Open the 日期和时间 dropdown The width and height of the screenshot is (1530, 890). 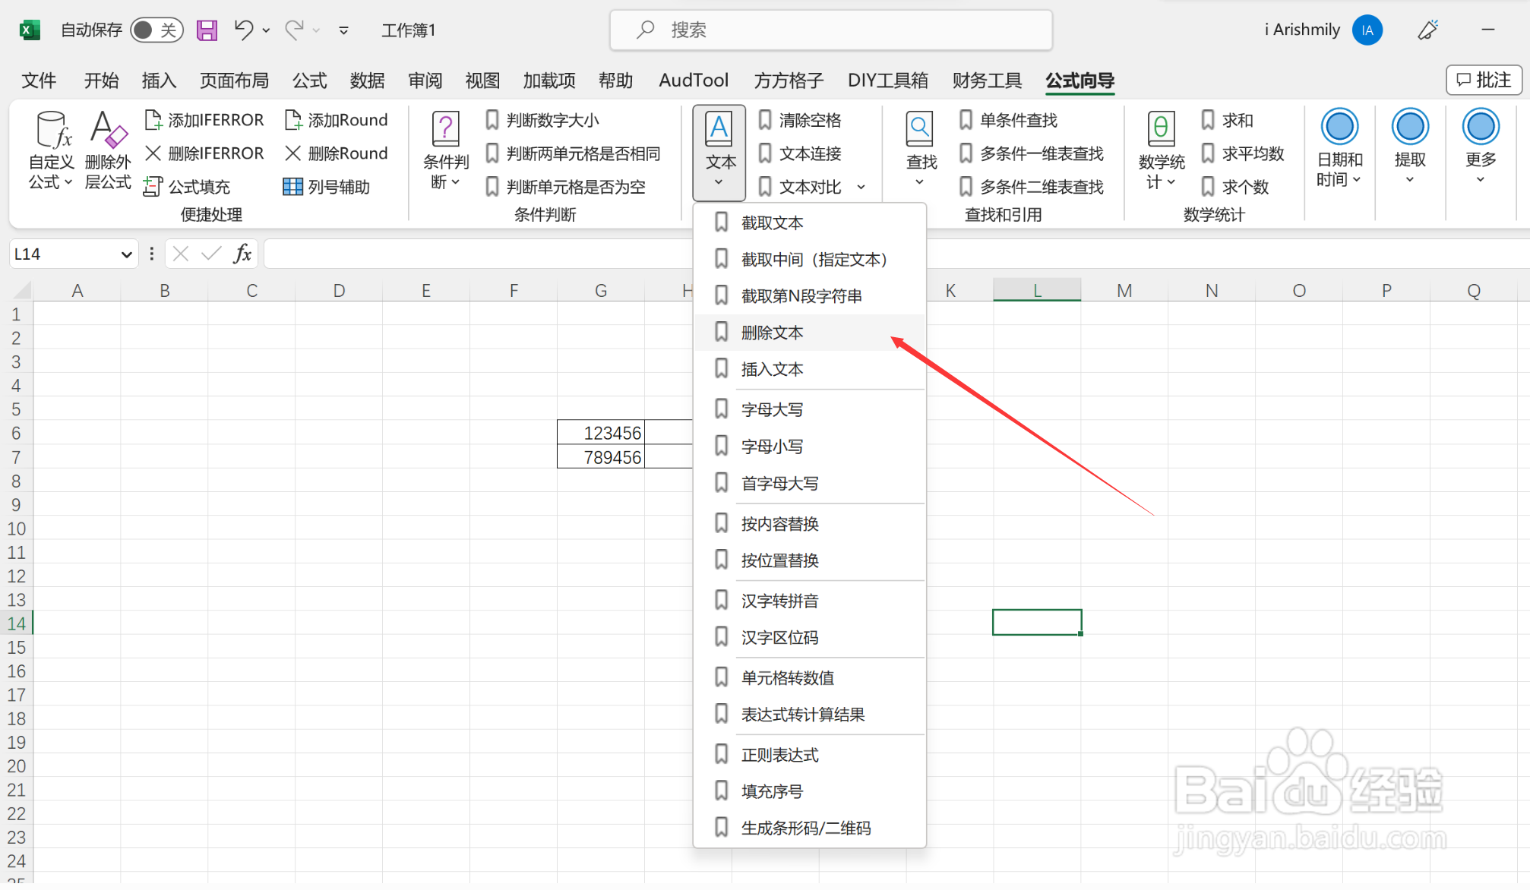(1339, 149)
